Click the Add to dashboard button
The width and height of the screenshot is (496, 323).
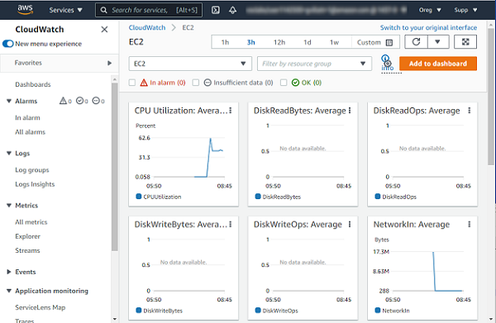pos(438,64)
